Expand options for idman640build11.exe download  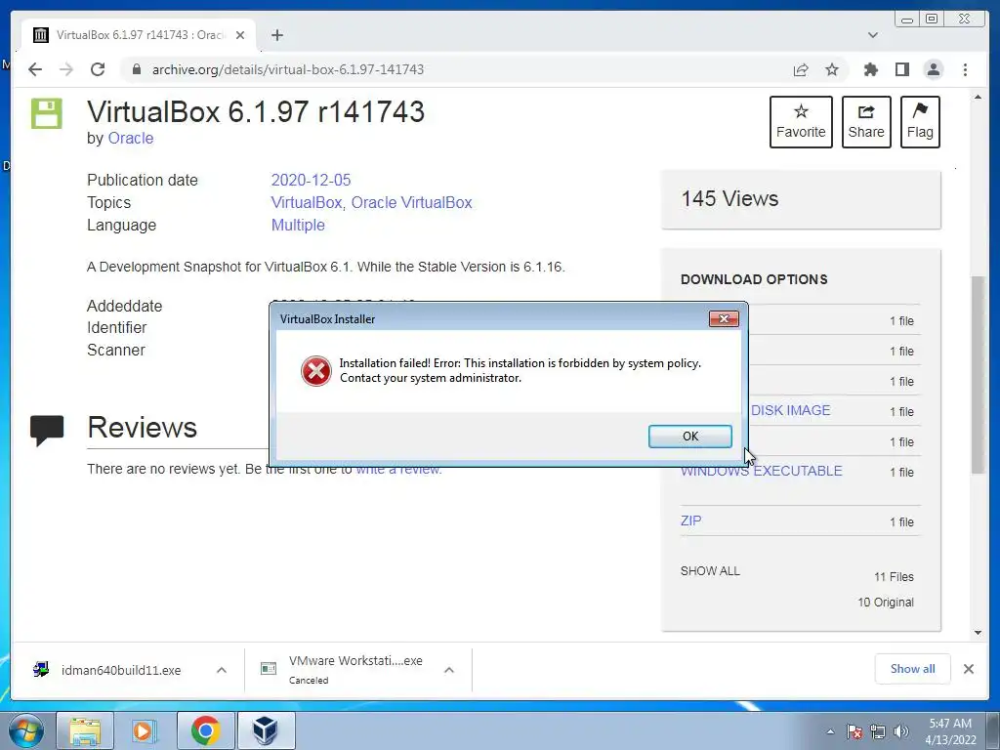[x=222, y=670]
